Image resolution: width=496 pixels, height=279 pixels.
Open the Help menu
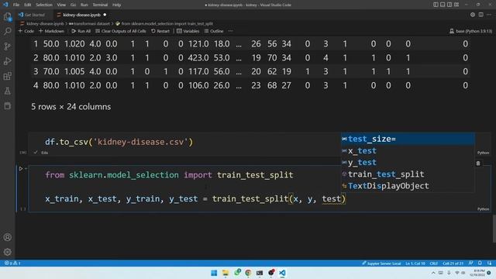117,5
